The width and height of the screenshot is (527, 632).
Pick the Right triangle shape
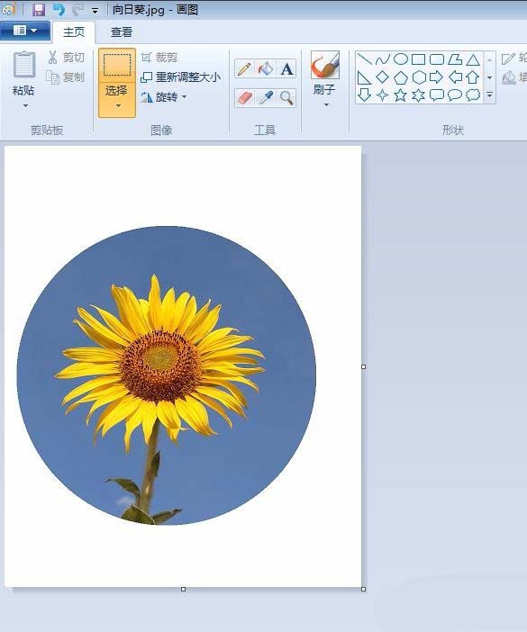click(364, 77)
